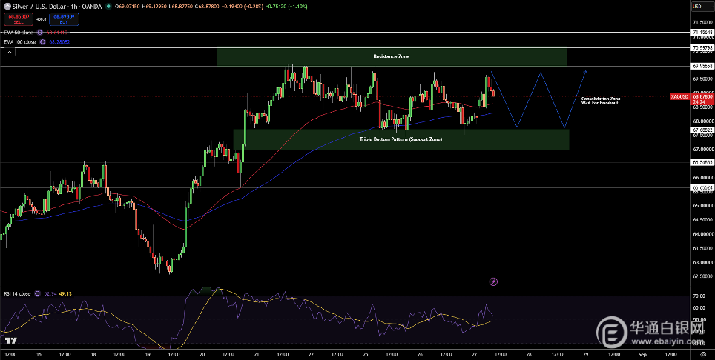The image size is (715, 360).
Task: Select the EMA 100 close indicator label
Action: pyautogui.click(x=20, y=42)
